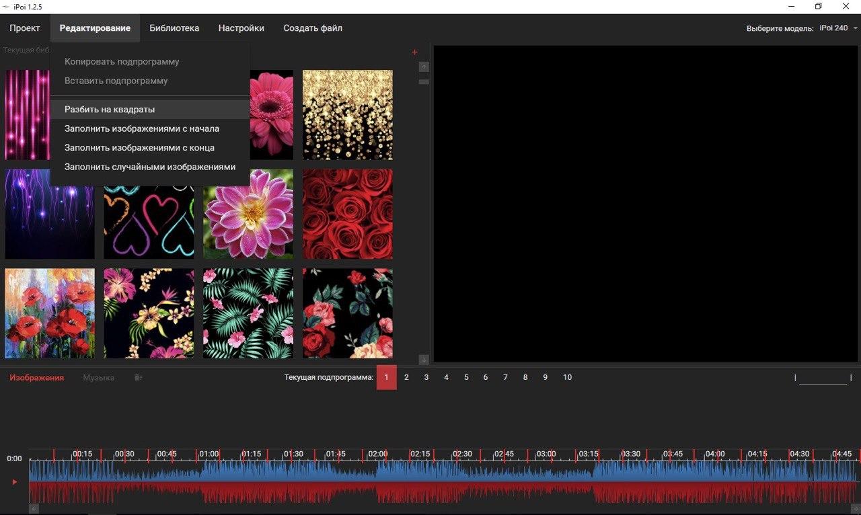Open the Библиотека menu
Image resolution: width=861 pixels, height=515 pixels.
[x=174, y=28]
